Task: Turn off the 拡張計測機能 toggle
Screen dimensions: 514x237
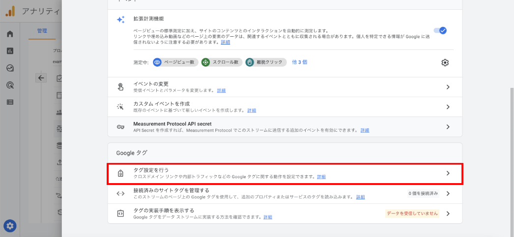Action: tap(440, 30)
